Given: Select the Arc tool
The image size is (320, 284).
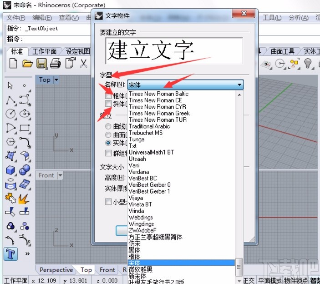Looking at the screenshot, I should click(10, 128).
